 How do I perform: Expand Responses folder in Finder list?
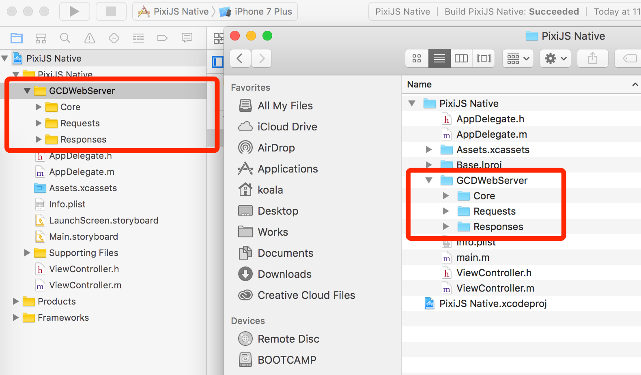(x=446, y=226)
